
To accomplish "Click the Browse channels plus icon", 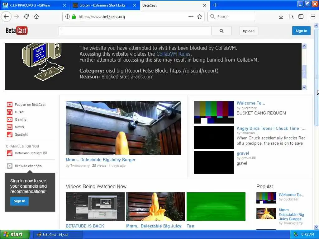I will 10,166.
